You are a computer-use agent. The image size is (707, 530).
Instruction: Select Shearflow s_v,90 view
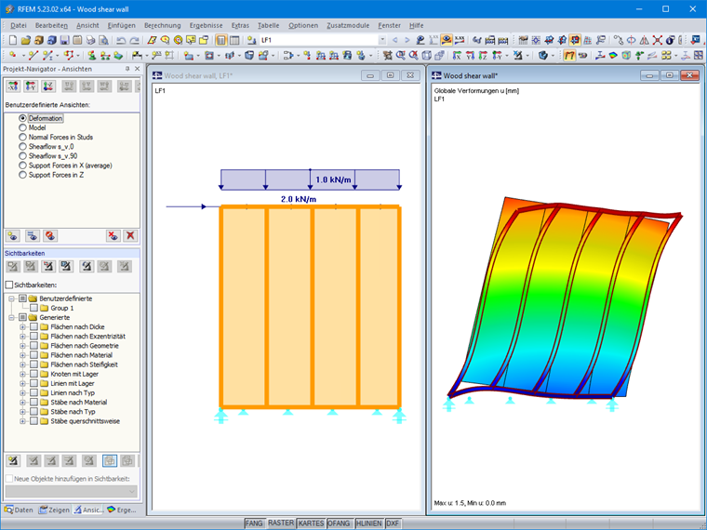tap(22, 156)
